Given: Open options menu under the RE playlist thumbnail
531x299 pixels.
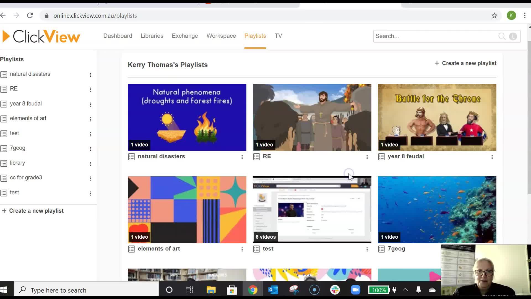Looking at the screenshot, I should click(367, 157).
